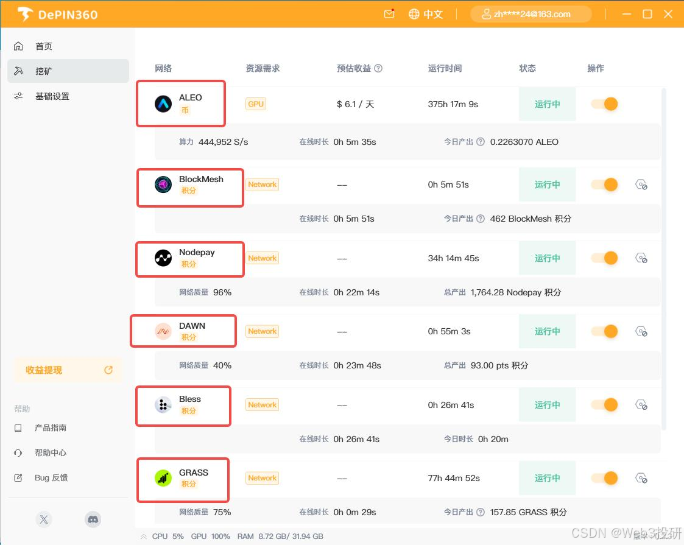The image size is (684, 545).
Task: Click the RAM 8.72 GB usage entry
Action: pos(280,536)
